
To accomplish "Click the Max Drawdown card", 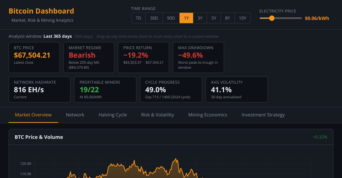I will 198,57.
